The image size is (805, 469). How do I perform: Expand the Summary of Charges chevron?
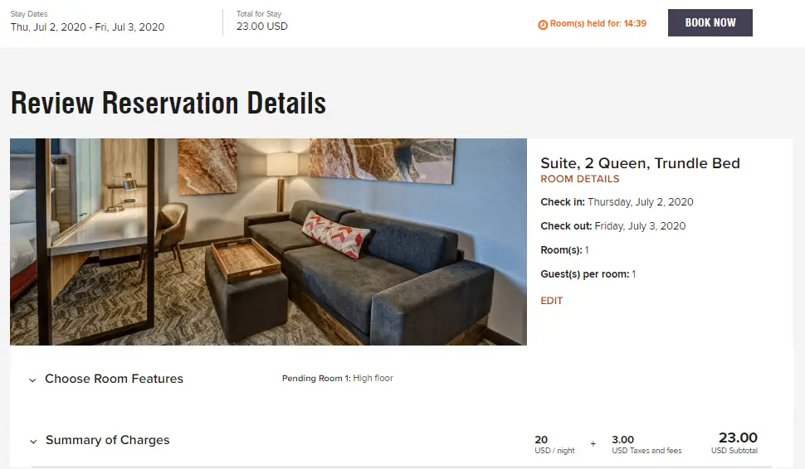click(33, 442)
